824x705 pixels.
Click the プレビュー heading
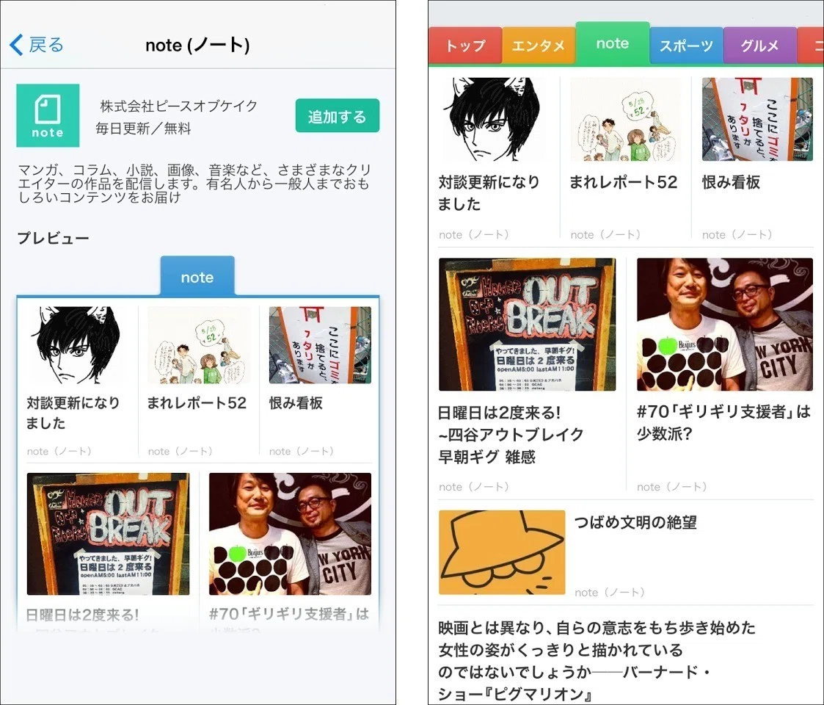[x=53, y=238]
